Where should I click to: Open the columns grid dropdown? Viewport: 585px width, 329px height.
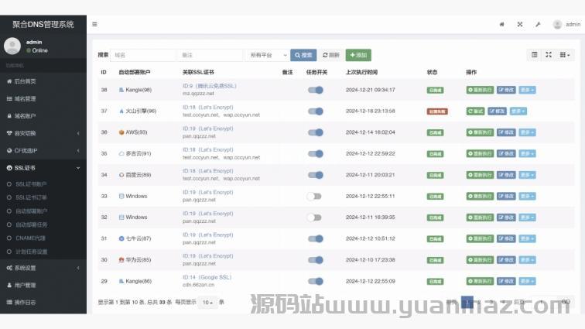[x=565, y=55]
